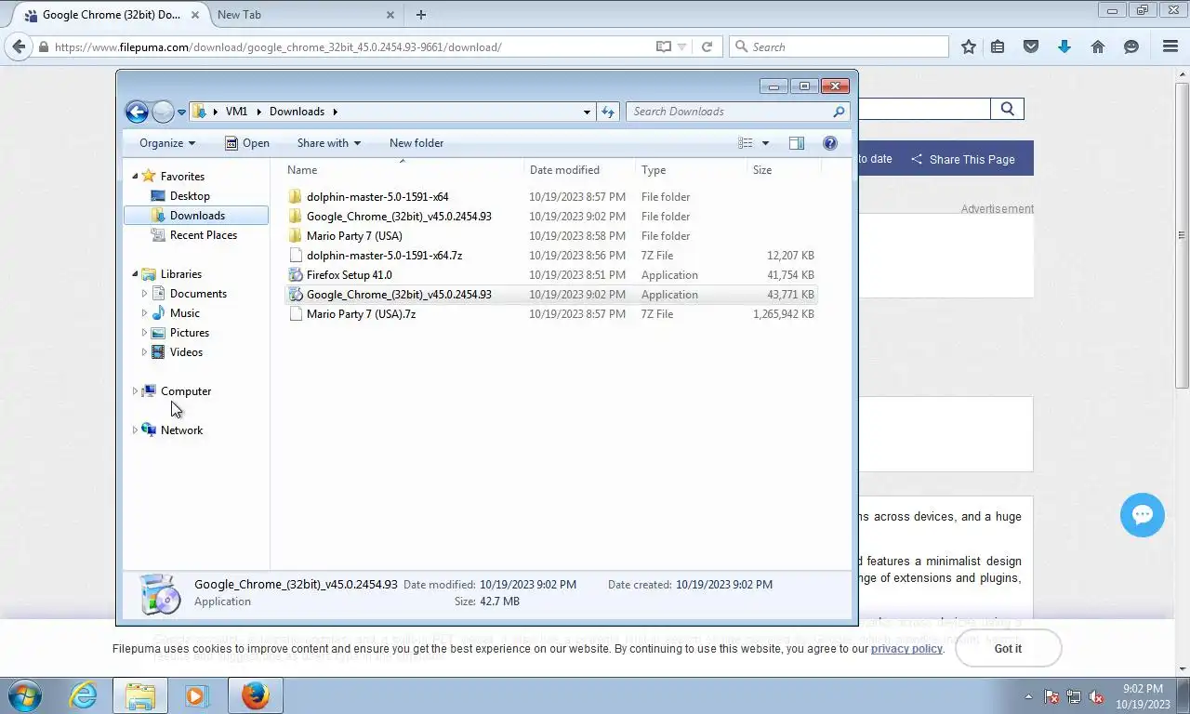This screenshot has height=714, width=1190.
Task: Open a new Firefox tab with plus
Action: click(x=421, y=15)
